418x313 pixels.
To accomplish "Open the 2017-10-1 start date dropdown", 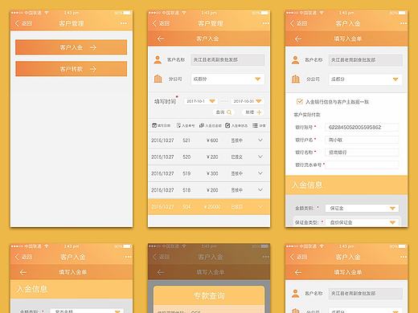I will pos(201,101).
